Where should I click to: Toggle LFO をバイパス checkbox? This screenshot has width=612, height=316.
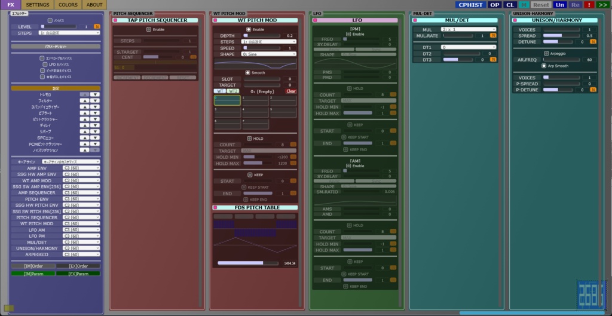coord(45,65)
